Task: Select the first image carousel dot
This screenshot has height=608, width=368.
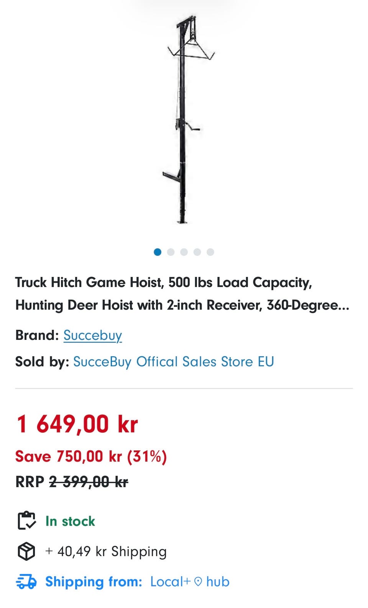Action: [x=158, y=252]
